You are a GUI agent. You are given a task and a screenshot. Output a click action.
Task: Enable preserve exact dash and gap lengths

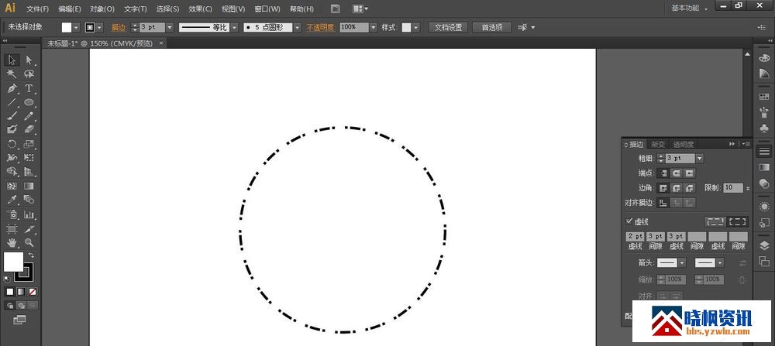[715, 221]
